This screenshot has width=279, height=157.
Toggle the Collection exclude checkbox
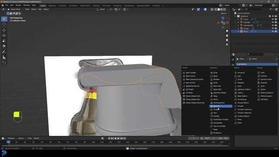[270, 16]
